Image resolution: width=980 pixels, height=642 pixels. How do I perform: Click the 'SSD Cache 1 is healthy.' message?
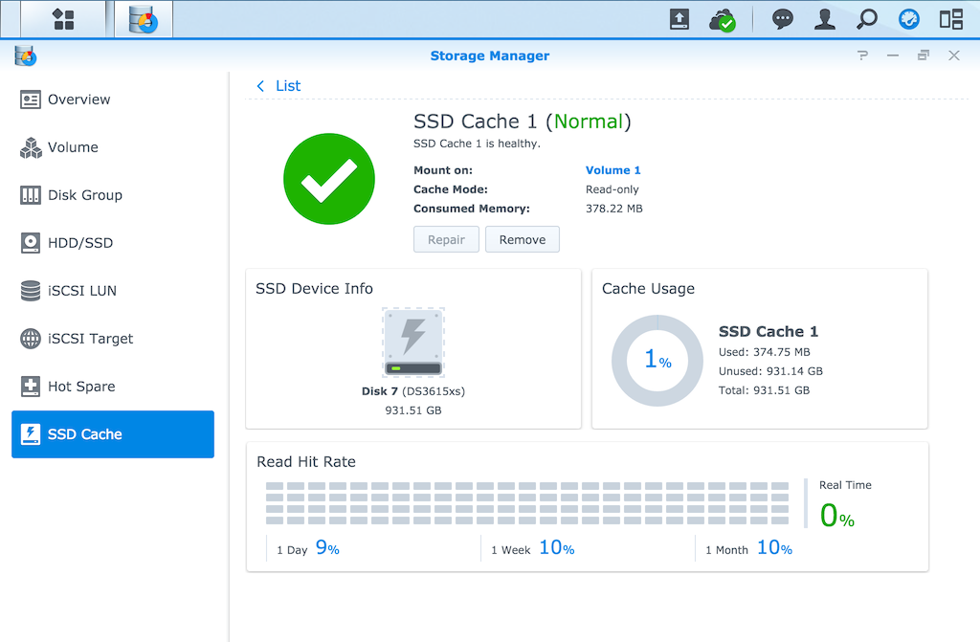tap(477, 144)
